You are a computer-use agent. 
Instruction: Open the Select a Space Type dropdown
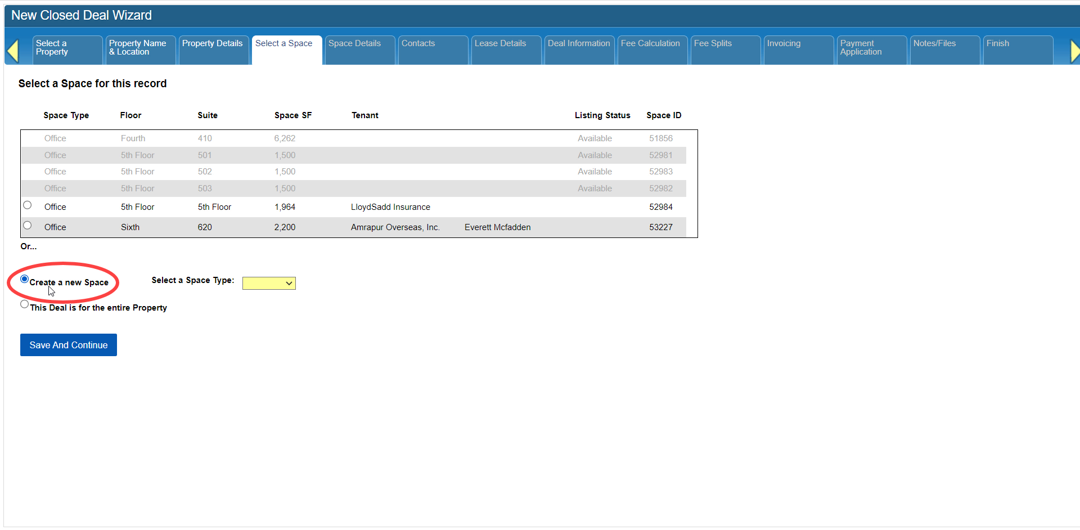269,283
